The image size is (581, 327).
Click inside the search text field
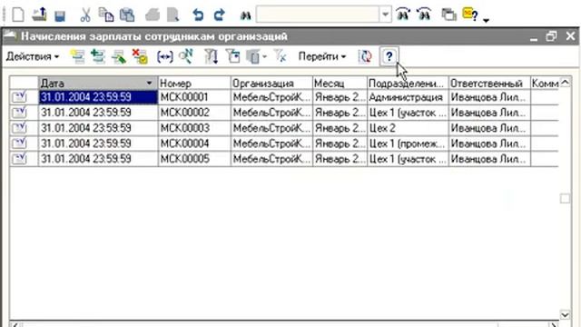click(318, 15)
